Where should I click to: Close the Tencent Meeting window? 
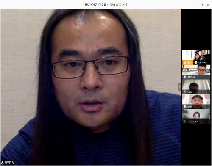click(208, 5)
